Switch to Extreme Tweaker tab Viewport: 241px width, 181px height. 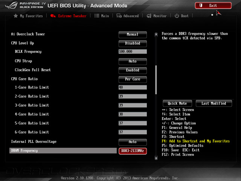[x=69, y=16]
